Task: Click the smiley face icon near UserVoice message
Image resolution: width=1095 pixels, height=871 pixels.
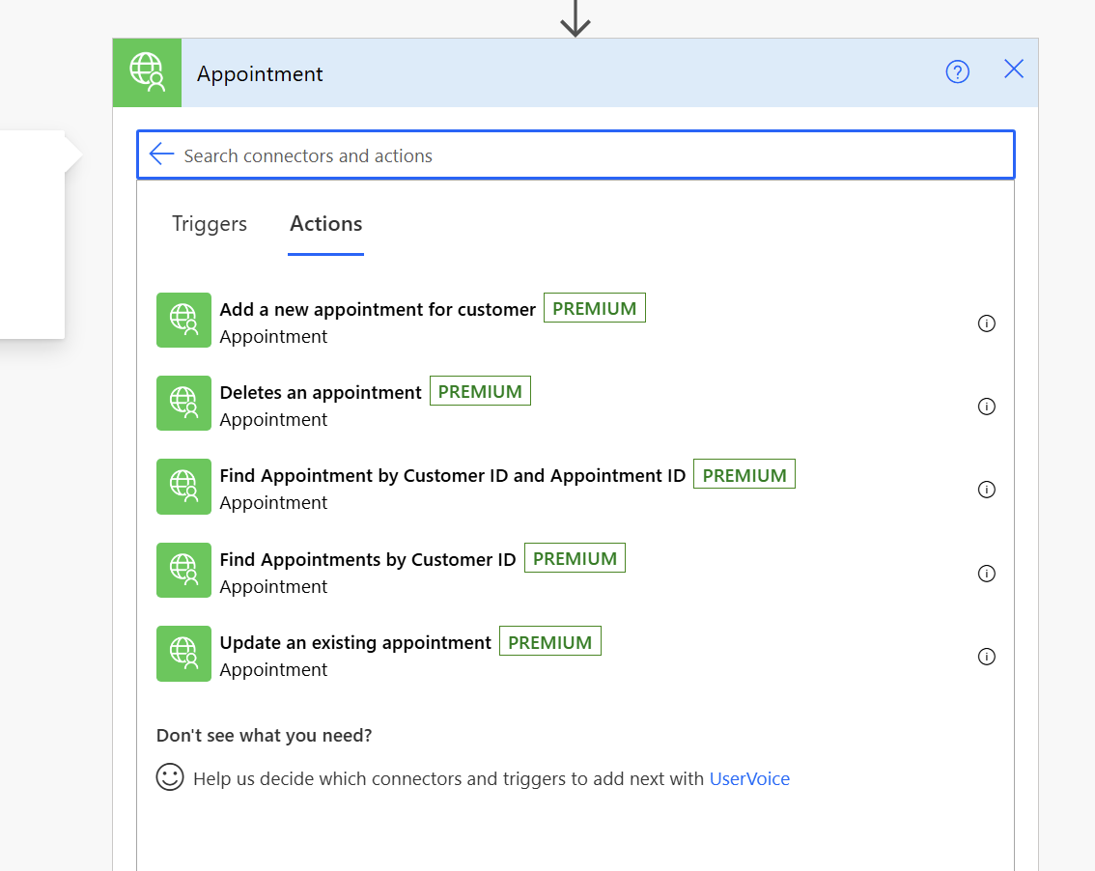Action: [169, 776]
